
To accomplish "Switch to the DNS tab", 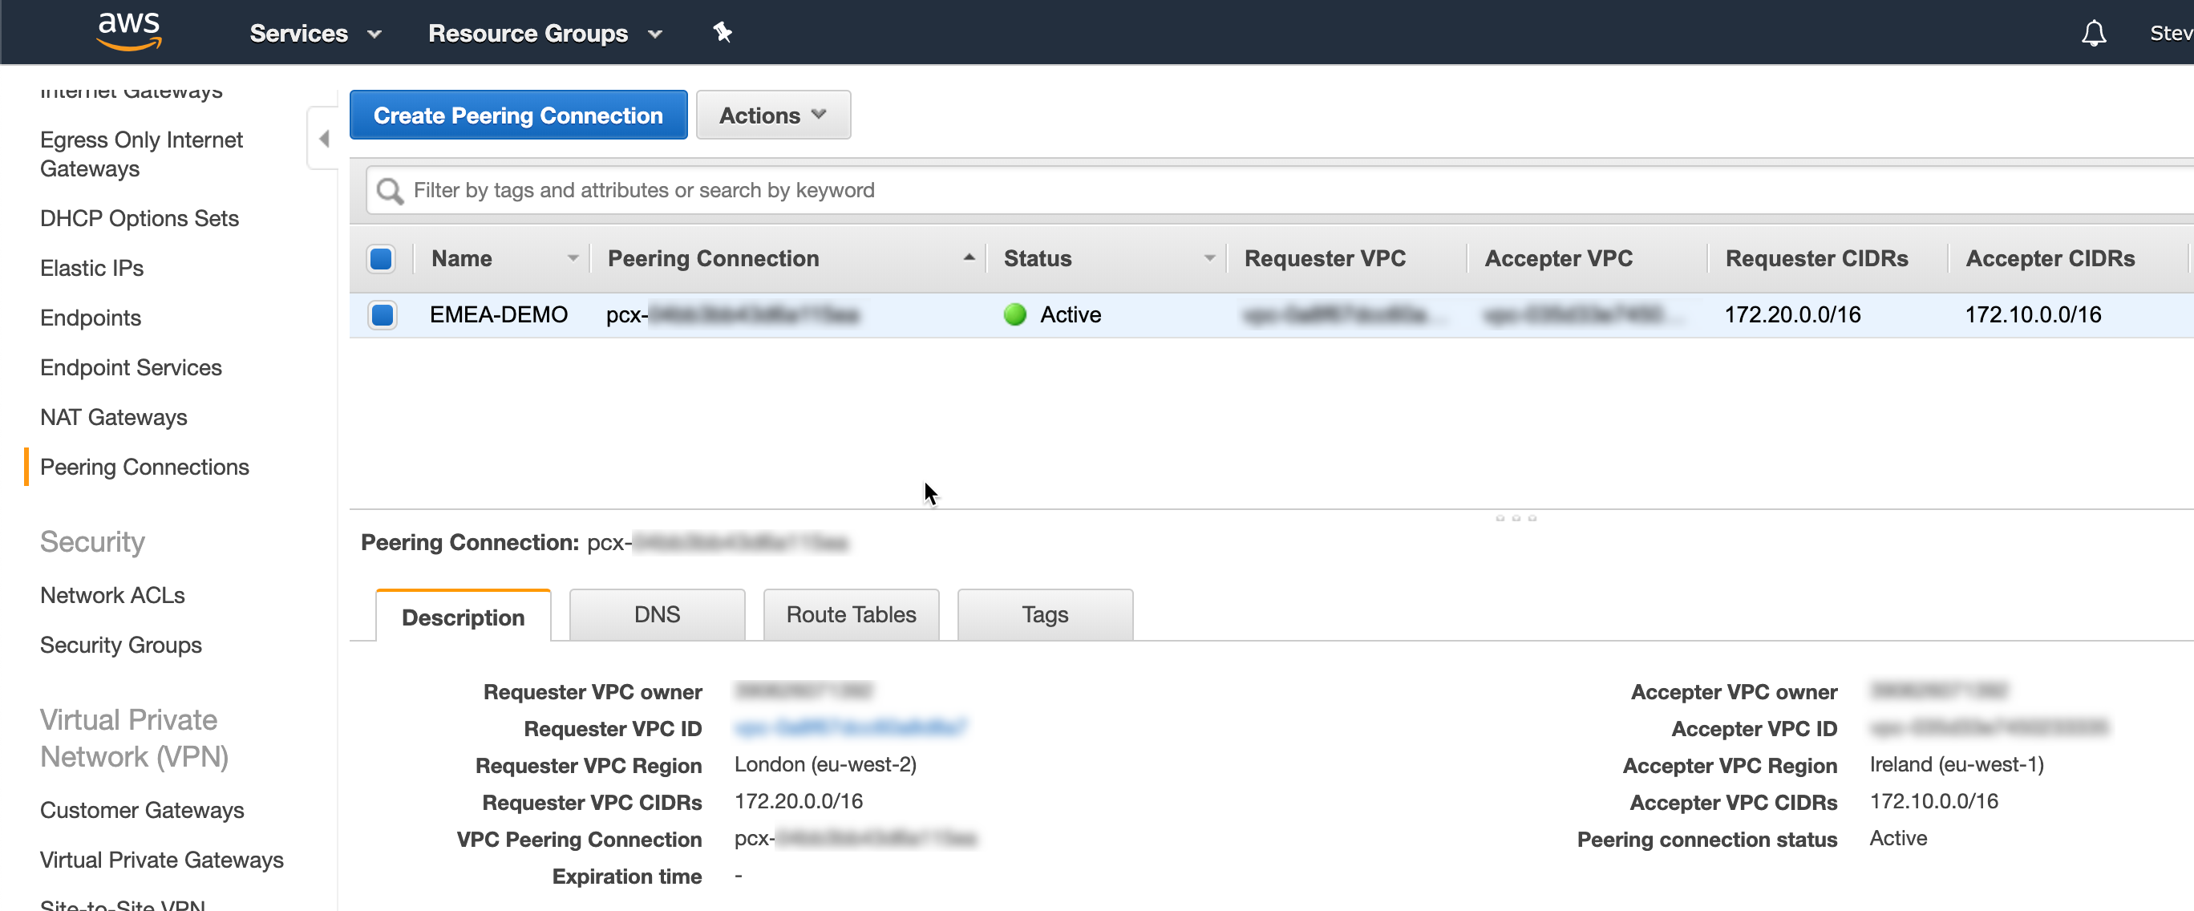I will [x=657, y=613].
